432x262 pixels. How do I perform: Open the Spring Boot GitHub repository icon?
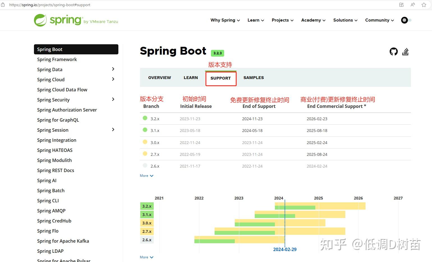click(x=394, y=52)
